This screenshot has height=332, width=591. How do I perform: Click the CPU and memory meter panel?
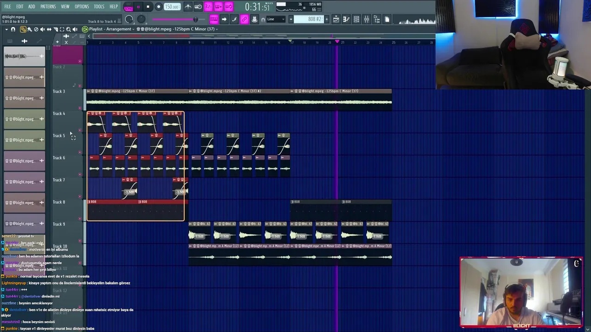click(x=299, y=6)
